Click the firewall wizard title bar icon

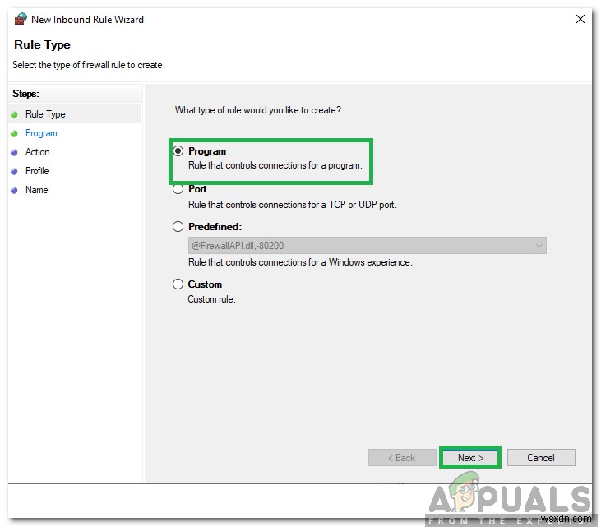[21, 19]
